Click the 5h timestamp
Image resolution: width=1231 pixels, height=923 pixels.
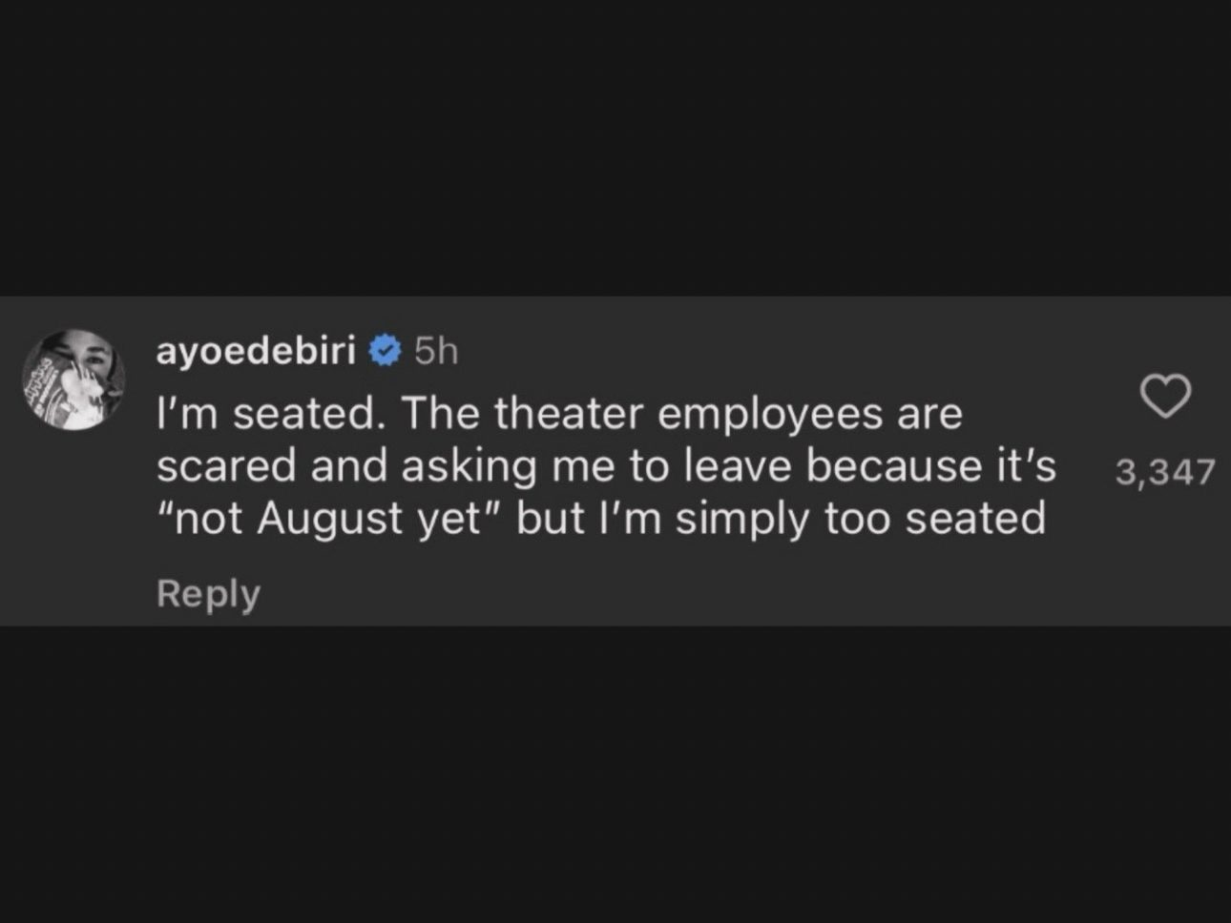point(436,352)
